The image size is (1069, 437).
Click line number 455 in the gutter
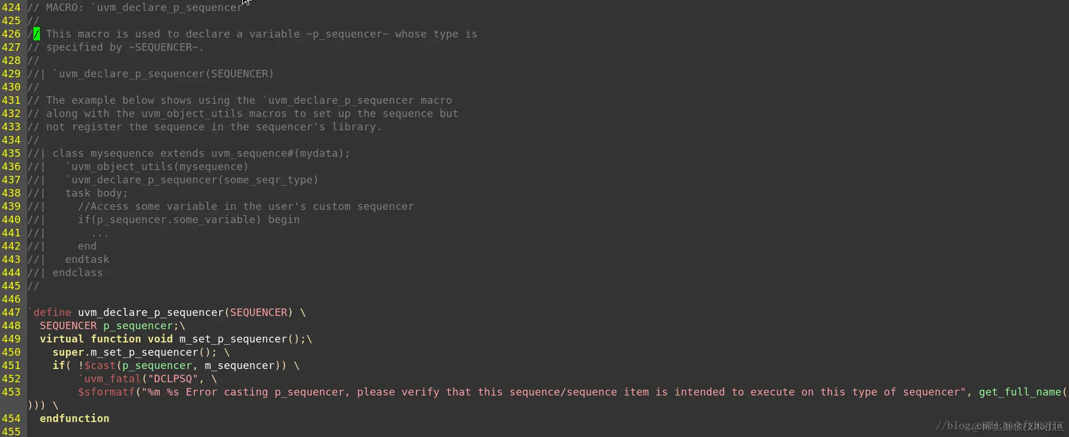(11, 431)
